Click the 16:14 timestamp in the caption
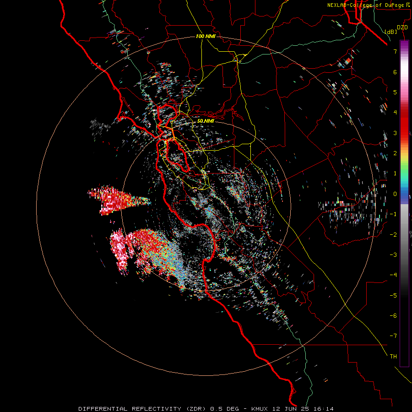The image size is (412, 412). click(x=323, y=409)
